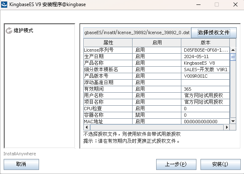Select the License序列号 row label

(x=99, y=50)
